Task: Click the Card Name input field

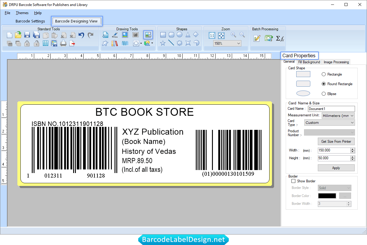Action: tap(331, 109)
